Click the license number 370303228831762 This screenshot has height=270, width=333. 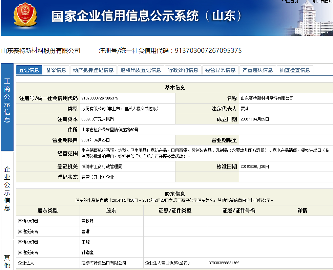[224, 263]
